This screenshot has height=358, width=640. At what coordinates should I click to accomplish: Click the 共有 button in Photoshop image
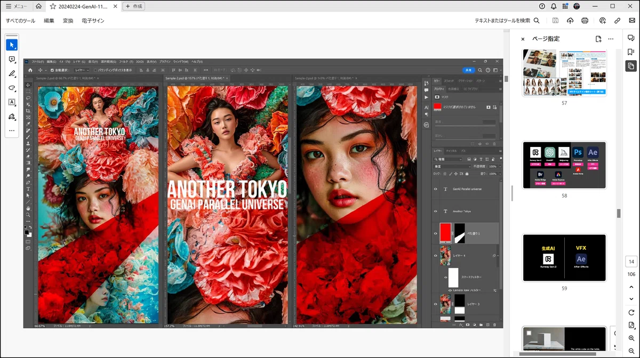[468, 70]
